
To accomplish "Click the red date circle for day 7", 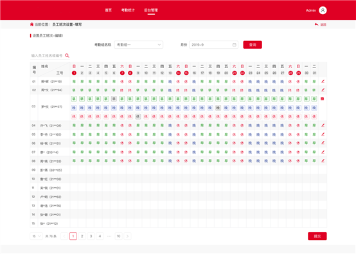I will (122, 73).
